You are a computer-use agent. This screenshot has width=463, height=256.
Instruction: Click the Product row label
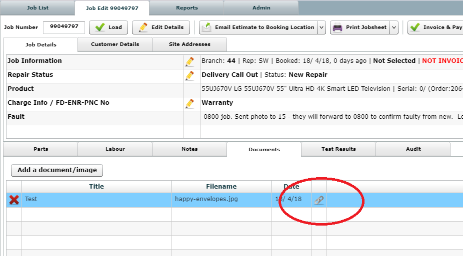click(20, 89)
